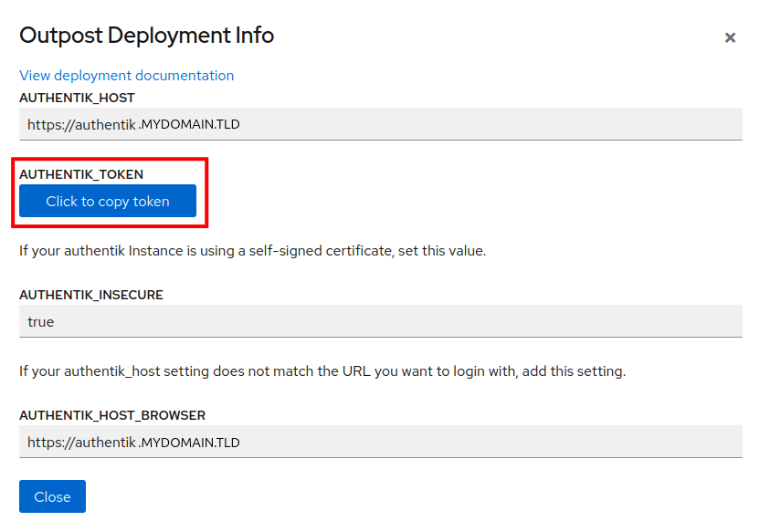The image size is (760, 532).
Task: Click the Outpost Deployment Info title
Action: (x=146, y=36)
